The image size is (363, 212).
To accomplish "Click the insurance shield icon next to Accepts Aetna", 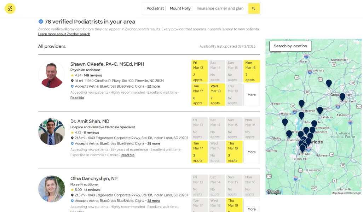I will (72, 86).
